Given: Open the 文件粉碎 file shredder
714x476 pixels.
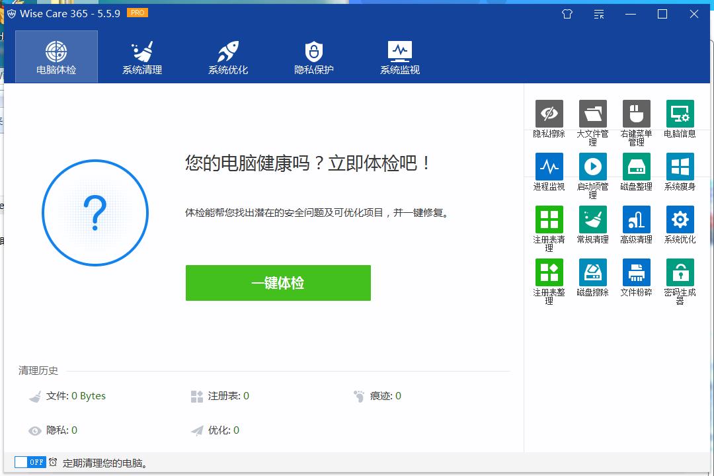Looking at the screenshot, I should tap(636, 271).
